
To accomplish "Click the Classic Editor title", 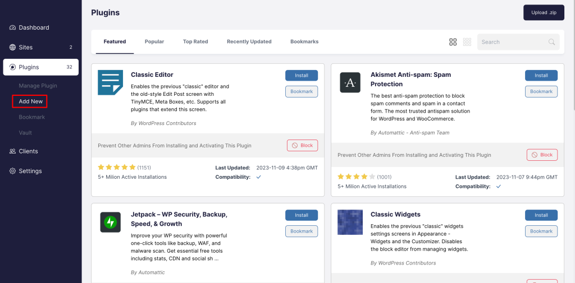I will (152, 75).
